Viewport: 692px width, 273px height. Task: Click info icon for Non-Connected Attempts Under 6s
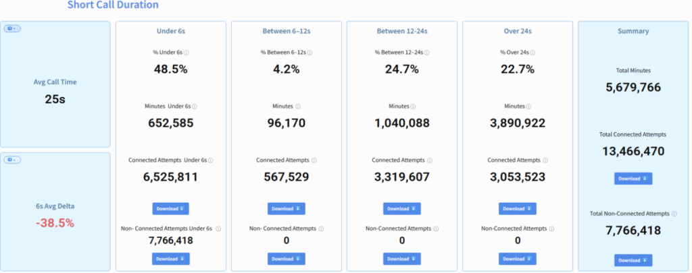pos(218,229)
